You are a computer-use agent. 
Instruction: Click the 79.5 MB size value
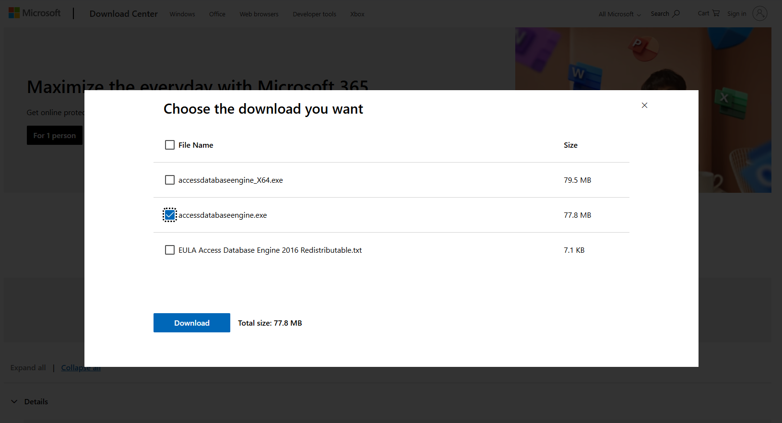pyautogui.click(x=578, y=180)
